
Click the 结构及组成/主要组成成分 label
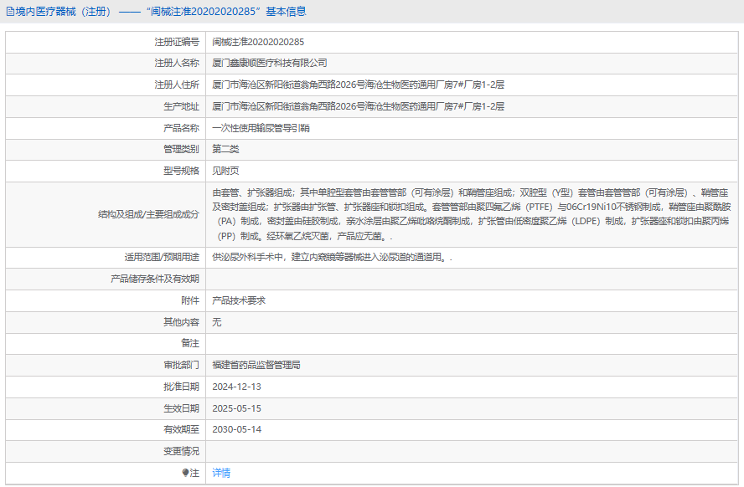point(148,214)
